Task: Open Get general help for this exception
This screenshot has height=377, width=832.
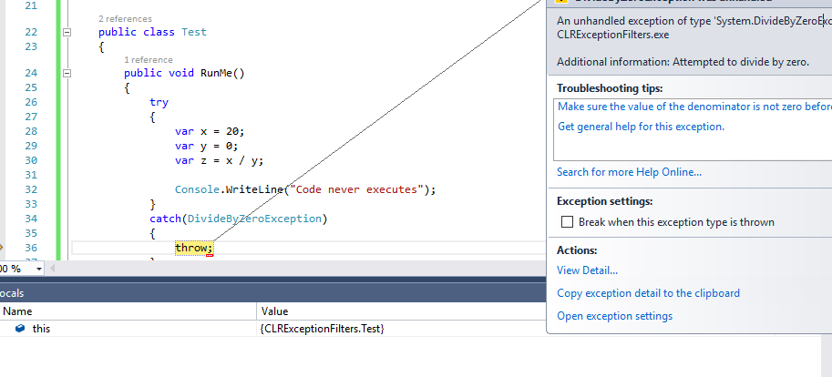Action: pos(641,127)
